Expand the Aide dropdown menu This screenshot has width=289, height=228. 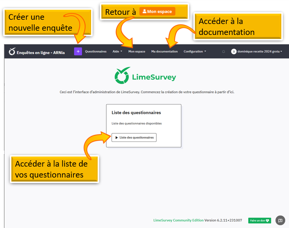point(117,52)
